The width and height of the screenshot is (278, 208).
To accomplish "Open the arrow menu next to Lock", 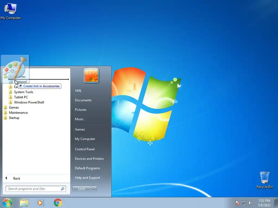I will tap(94, 189).
